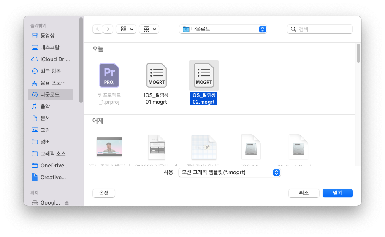Viewport: 385px width, 237px height.
Task: Open the 사용 file type filter dropdown
Action: pyautogui.click(x=229, y=172)
